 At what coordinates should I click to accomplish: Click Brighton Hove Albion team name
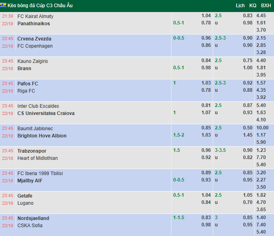click(x=42, y=136)
